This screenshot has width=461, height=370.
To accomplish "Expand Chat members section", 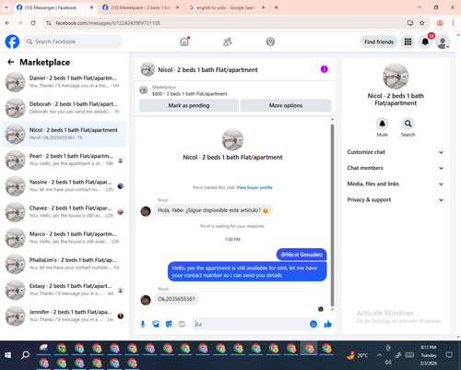I will [x=396, y=168].
